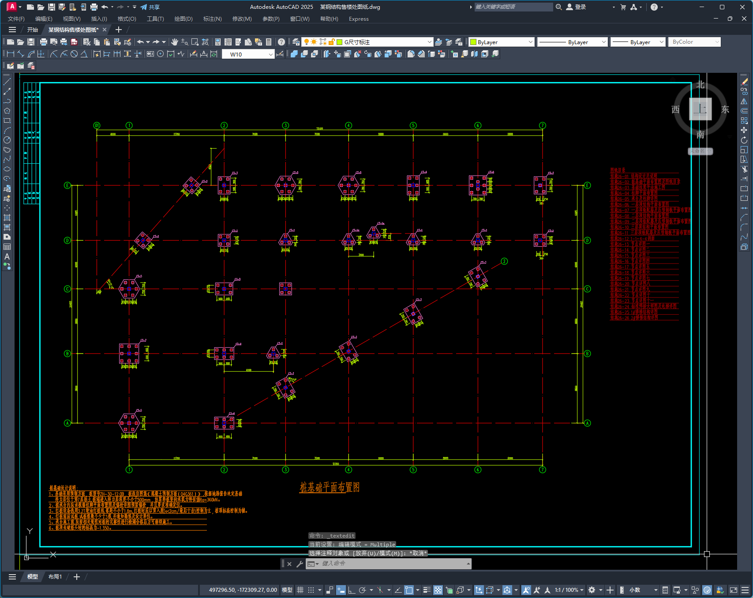Screen dimensions: 753x598
Task: Open Layer Properties Manager icon
Action: 296,42
